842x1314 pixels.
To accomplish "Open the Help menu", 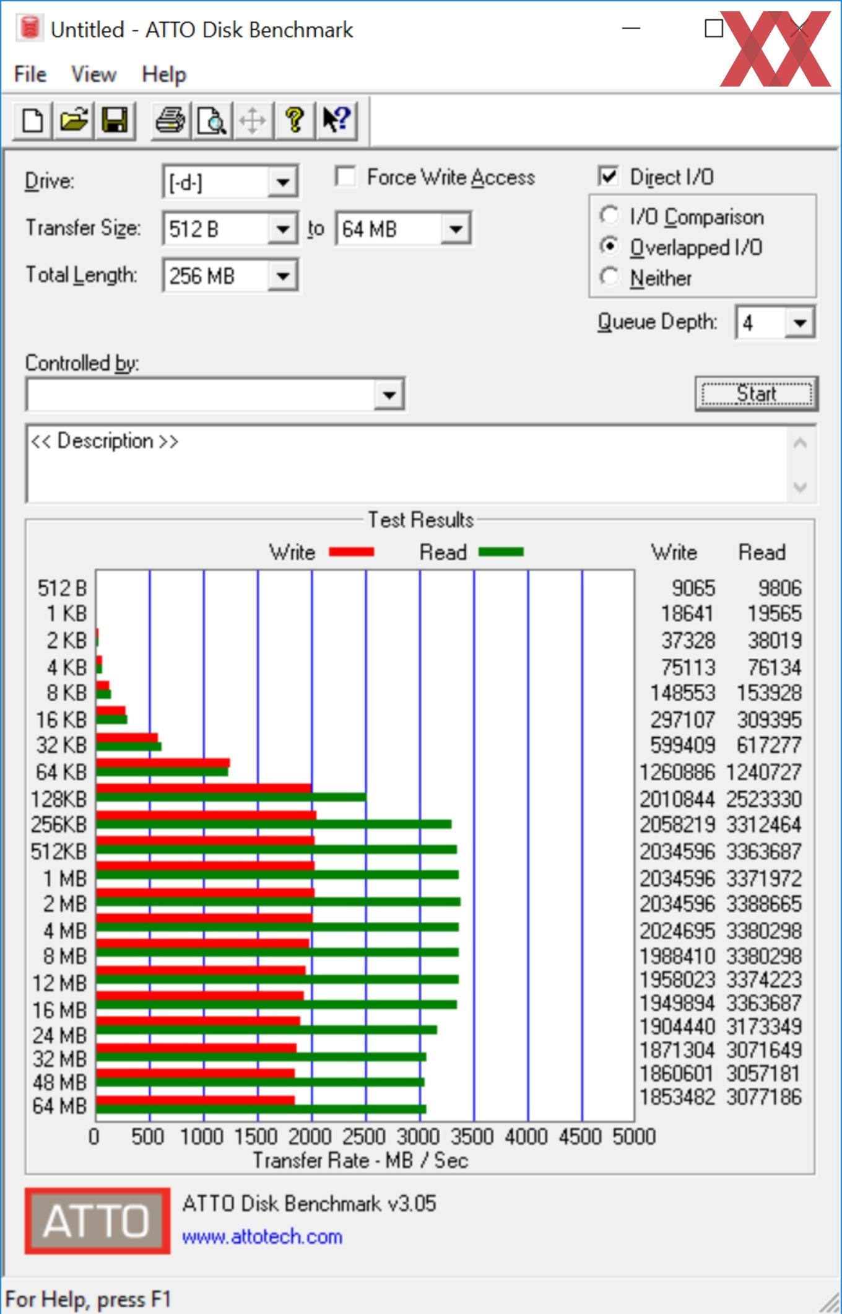I will tap(163, 74).
